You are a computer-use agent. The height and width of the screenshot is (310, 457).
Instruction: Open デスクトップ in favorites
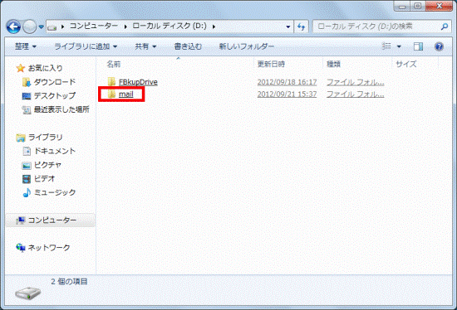point(55,95)
